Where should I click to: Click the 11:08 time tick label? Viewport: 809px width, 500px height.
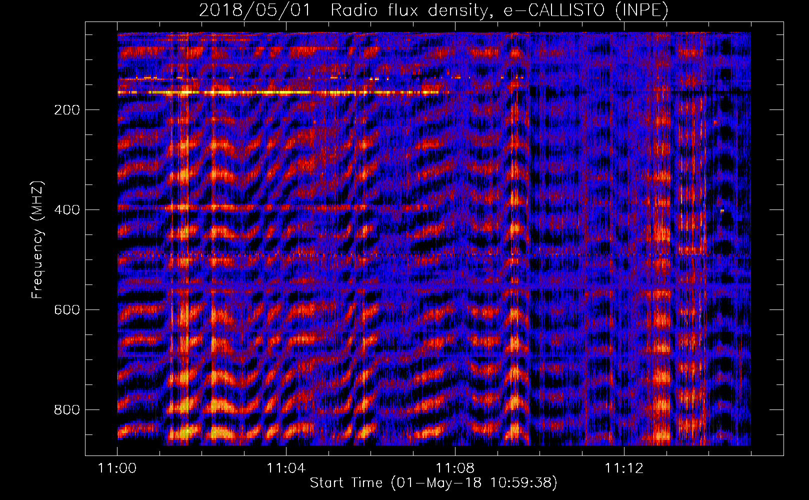pos(455,468)
